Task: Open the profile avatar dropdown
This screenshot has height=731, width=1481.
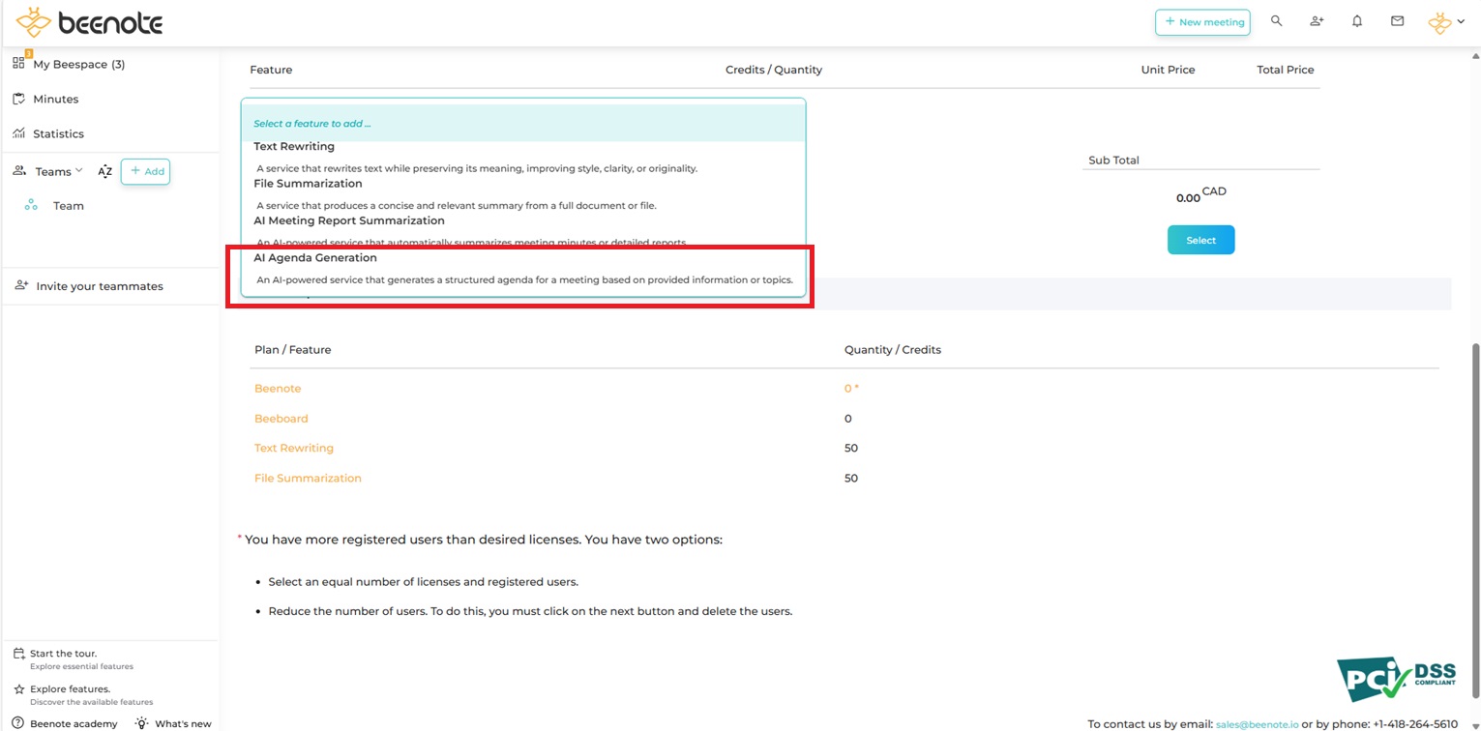Action: [x=1446, y=22]
